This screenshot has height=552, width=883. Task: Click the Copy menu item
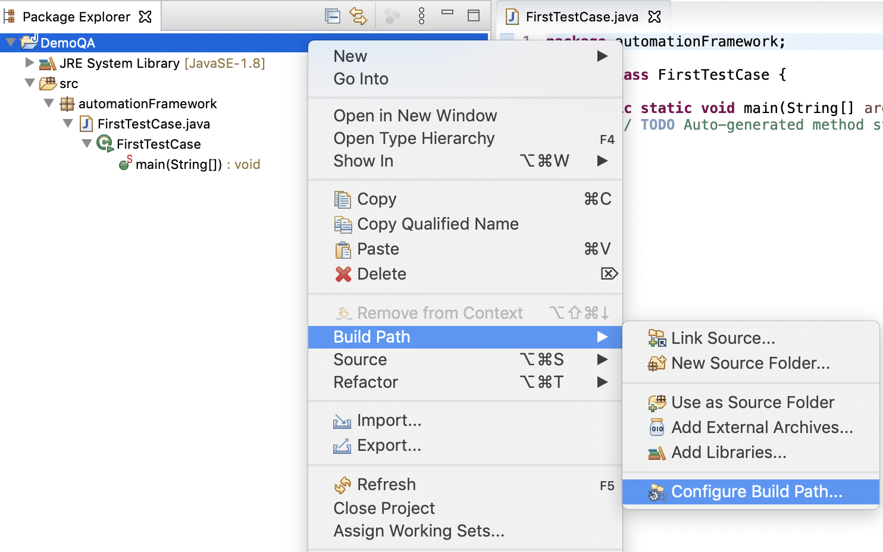pos(465,199)
